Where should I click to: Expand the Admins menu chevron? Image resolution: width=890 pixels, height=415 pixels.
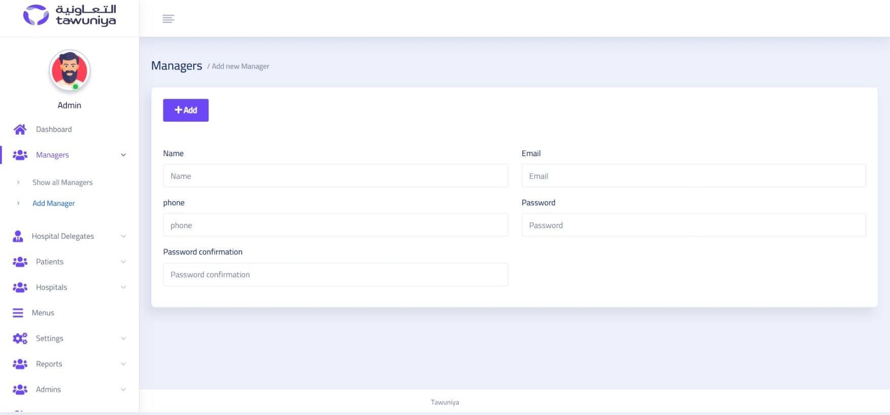(x=123, y=390)
